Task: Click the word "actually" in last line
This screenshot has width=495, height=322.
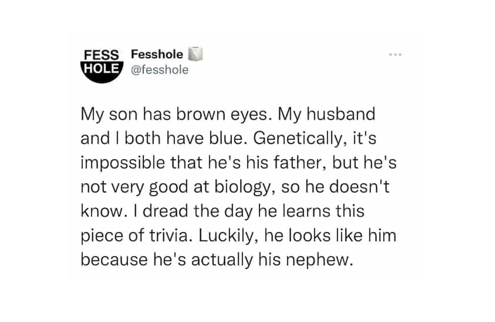Action: tap(222, 260)
